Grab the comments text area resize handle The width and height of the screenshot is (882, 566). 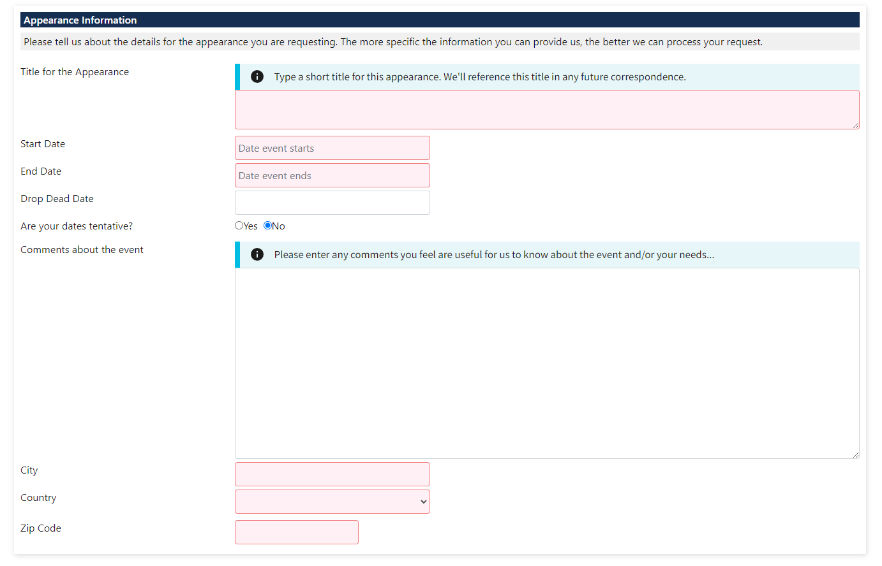click(855, 454)
